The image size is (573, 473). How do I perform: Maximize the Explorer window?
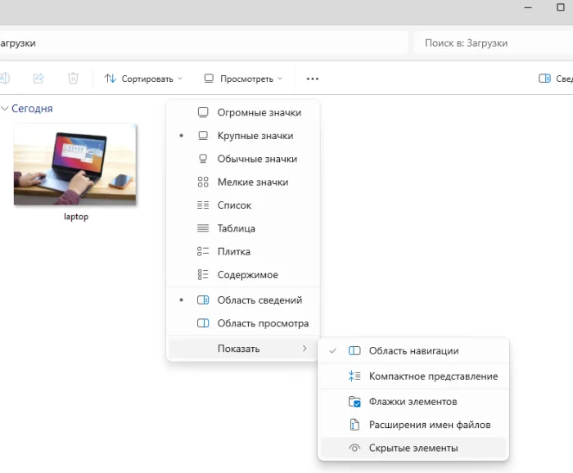(x=561, y=7)
